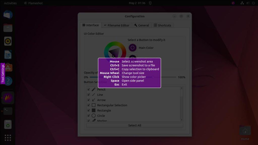Image resolution: width=258 pixels, height=145 pixels.
Task: Show Applications grid at dock bottom
Action: [8, 138]
